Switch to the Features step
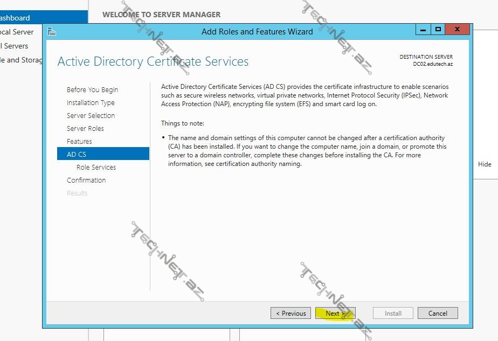This screenshot has width=498, height=341. click(79, 142)
